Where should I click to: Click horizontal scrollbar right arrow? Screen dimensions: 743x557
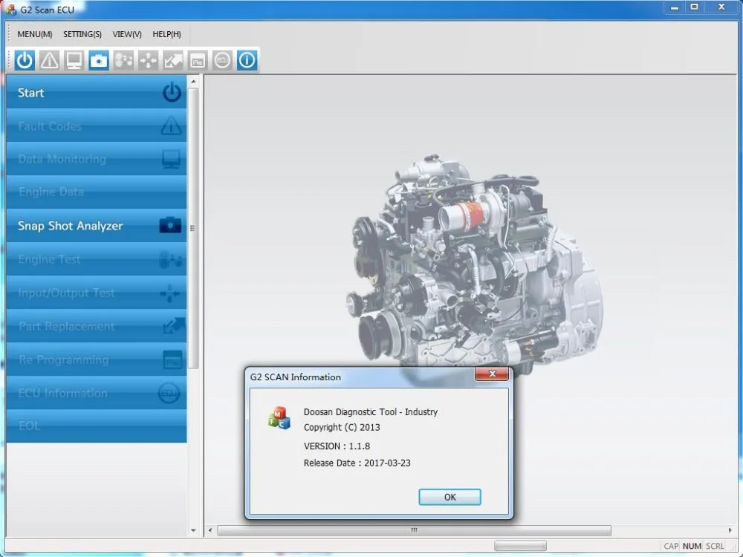click(730, 530)
